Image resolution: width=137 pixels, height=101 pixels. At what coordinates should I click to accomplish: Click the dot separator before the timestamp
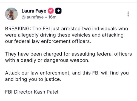[x=46, y=17]
